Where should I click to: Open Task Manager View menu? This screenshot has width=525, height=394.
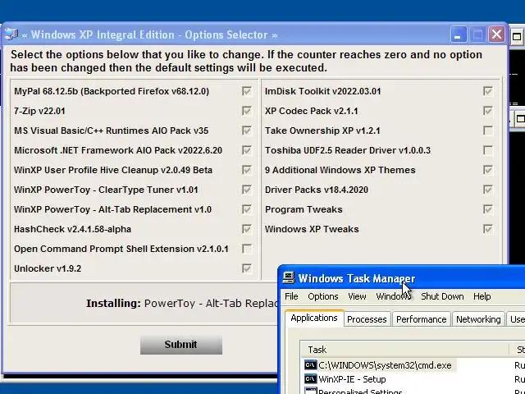(x=357, y=296)
